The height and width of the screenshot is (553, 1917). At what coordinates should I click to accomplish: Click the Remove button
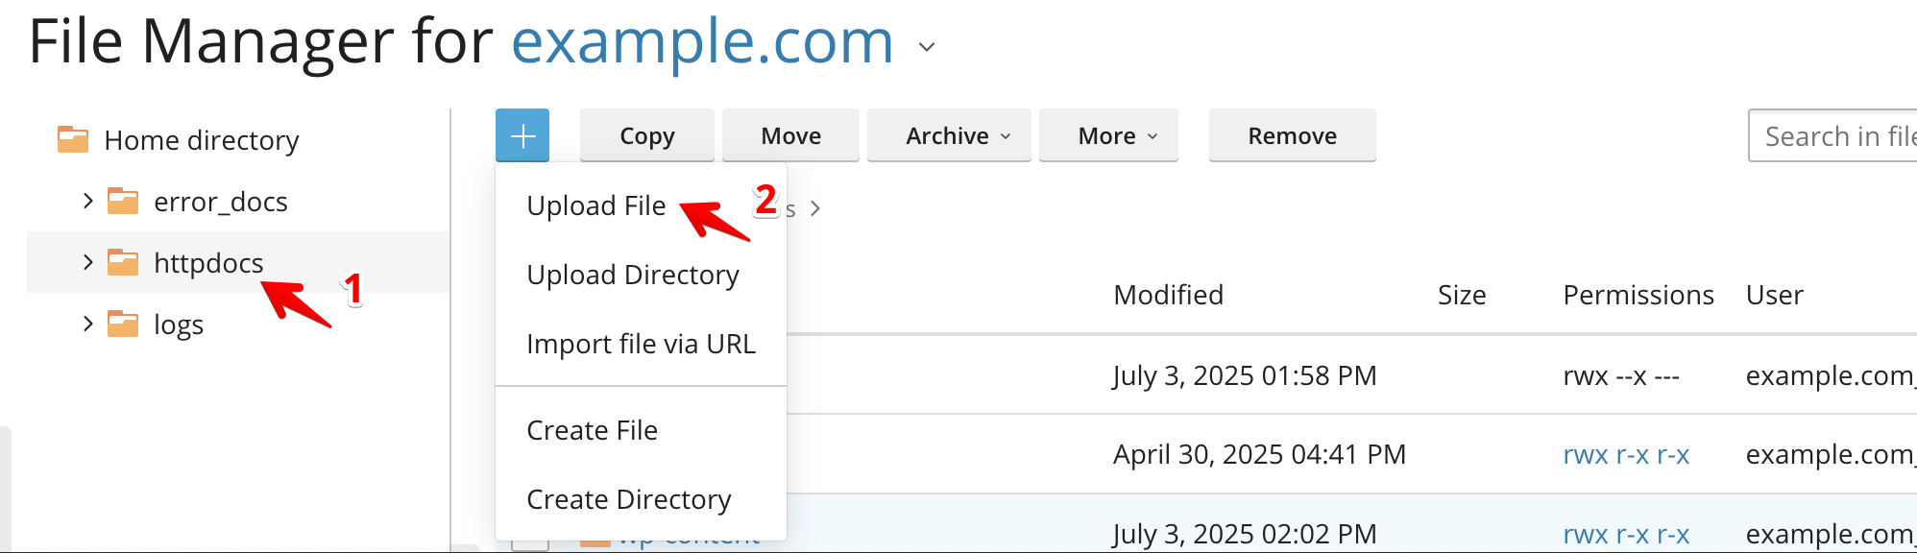coord(1292,135)
